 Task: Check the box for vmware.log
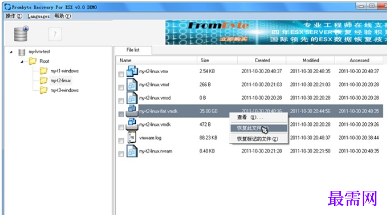coord(121,141)
